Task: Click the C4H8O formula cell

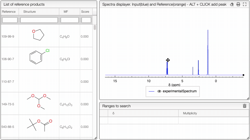Action: pyautogui.click(x=65, y=37)
